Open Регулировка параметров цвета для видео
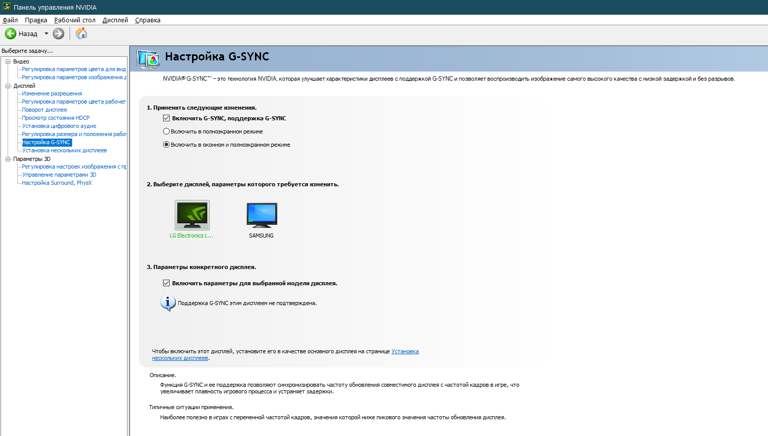 pos(74,69)
